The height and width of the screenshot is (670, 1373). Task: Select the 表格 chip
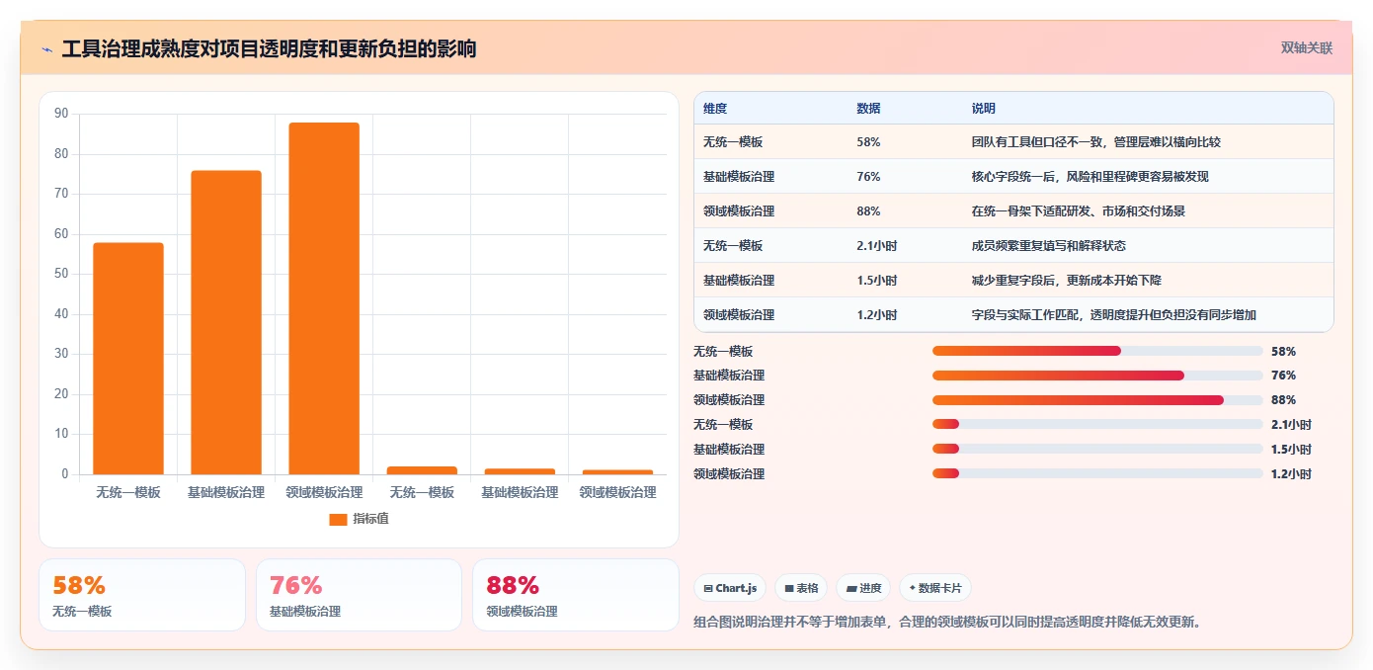pyautogui.click(x=801, y=588)
